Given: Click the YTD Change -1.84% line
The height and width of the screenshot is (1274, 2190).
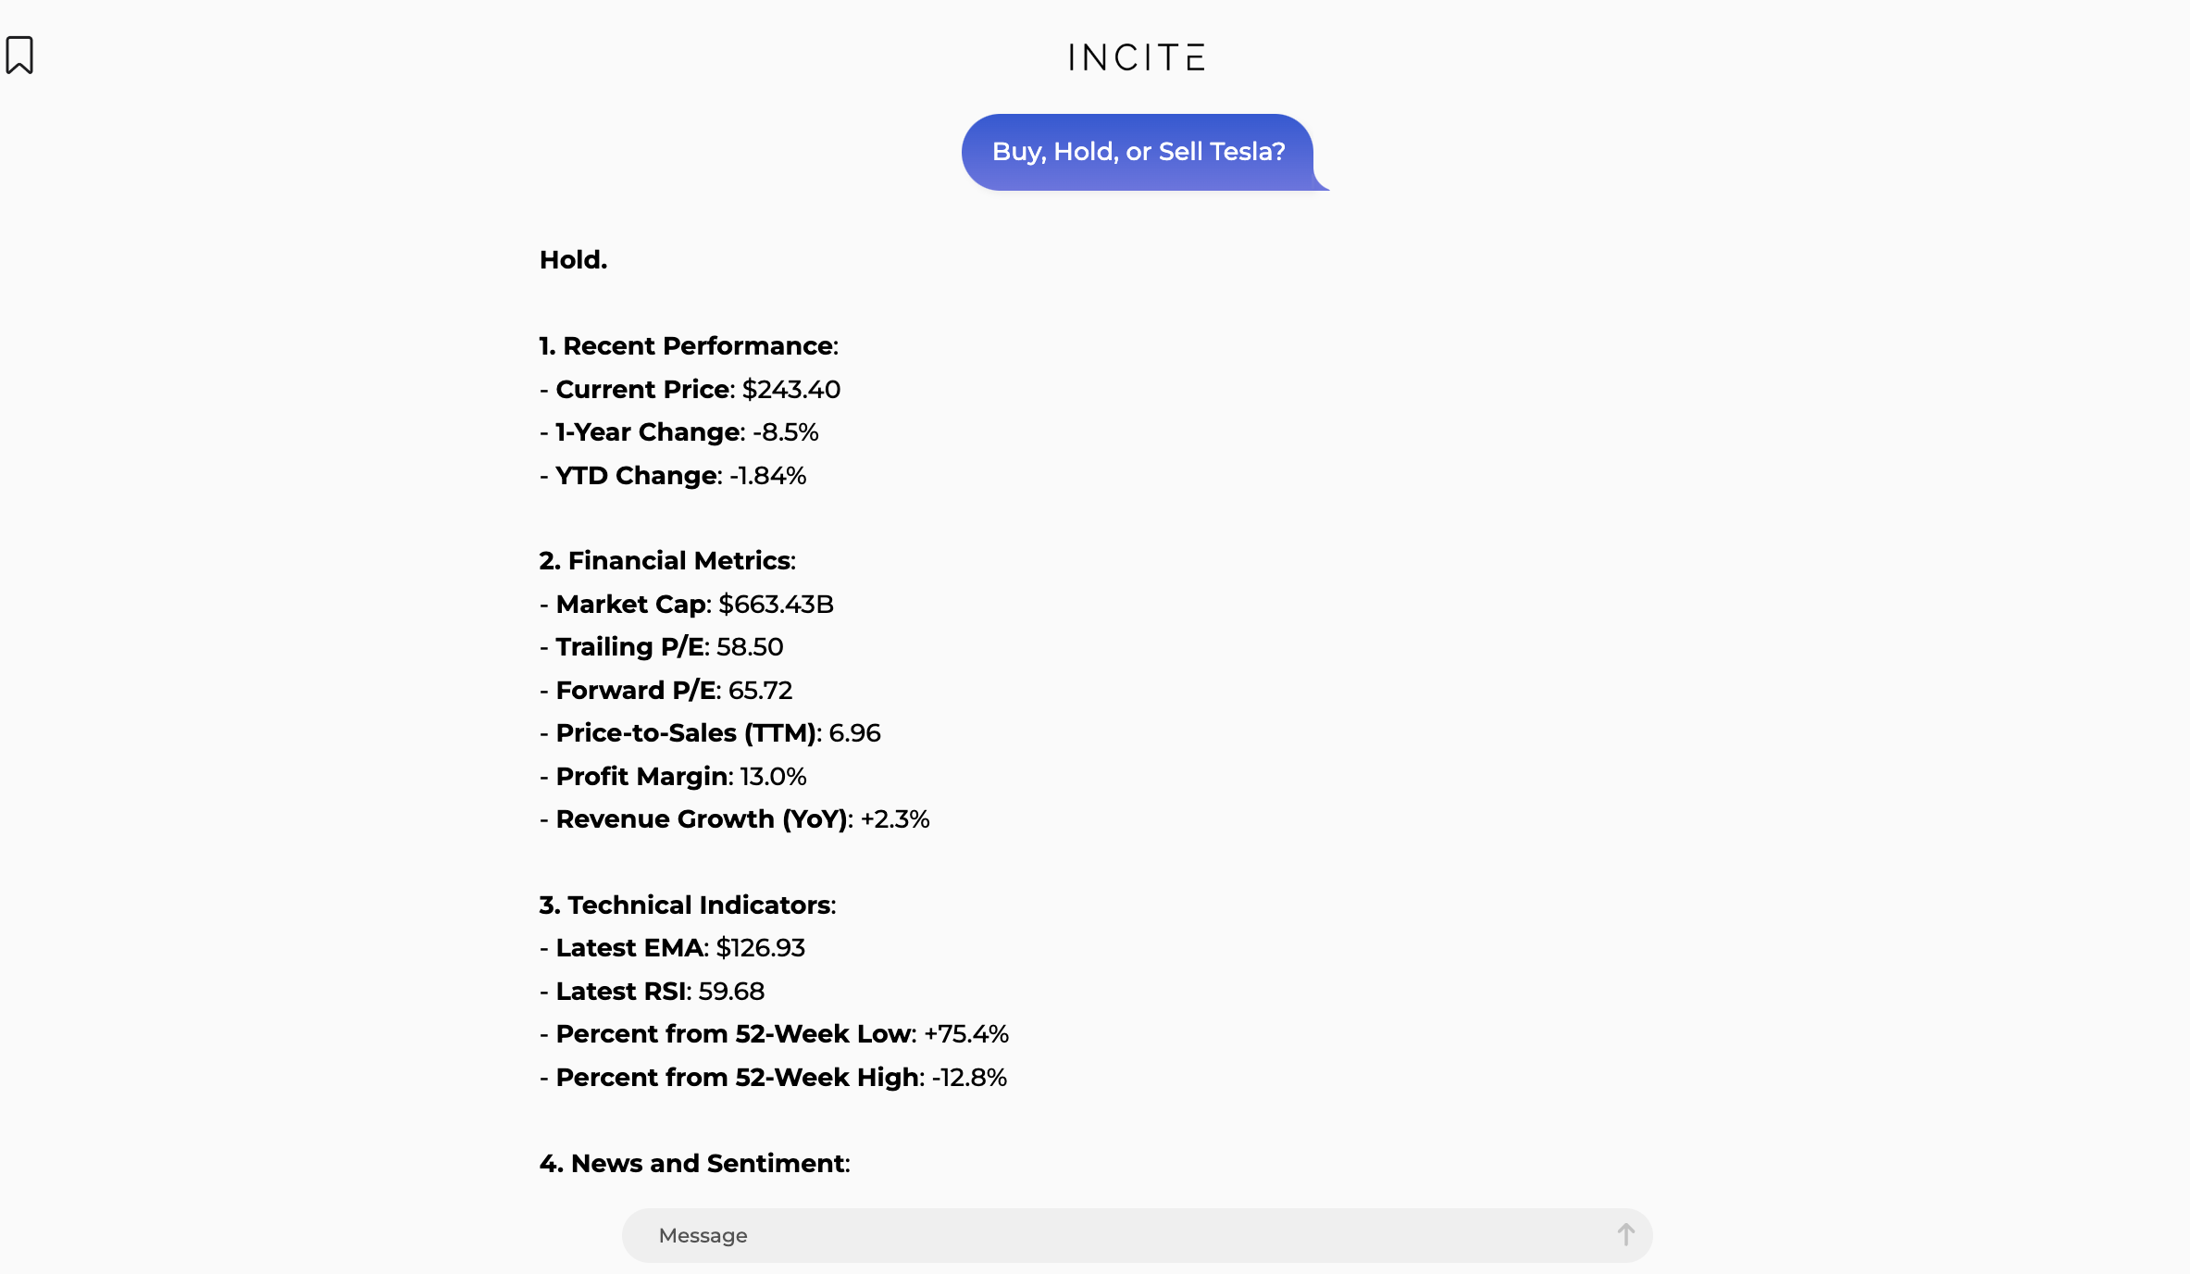Looking at the screenshot, I should coord(673,476).
